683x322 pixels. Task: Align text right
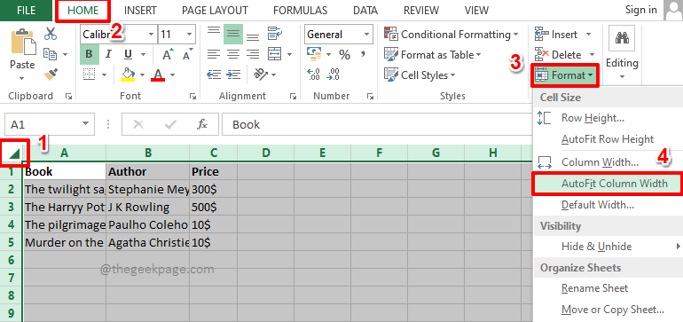[x=253, y=54]
